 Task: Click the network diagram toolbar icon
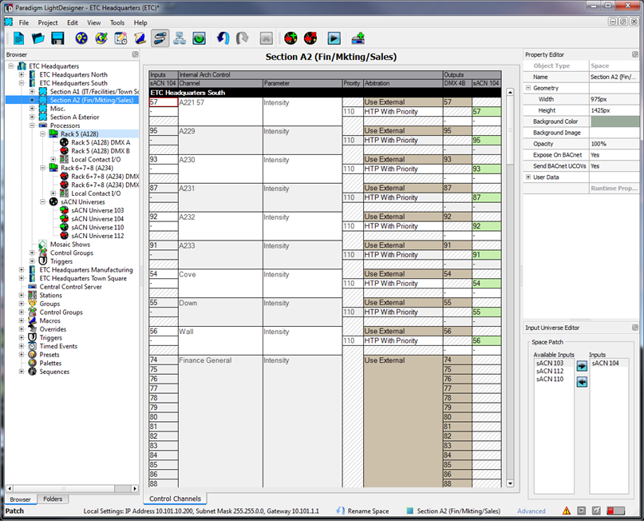point(180,38)
